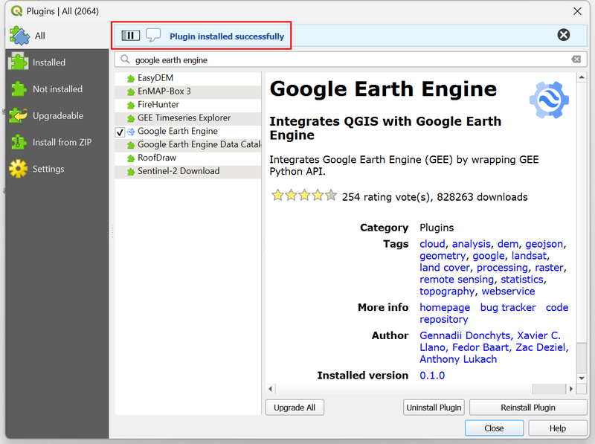Close the Plugins window using the title-bar X
This screenshot has width=595, height=444.
click(577, 11)
